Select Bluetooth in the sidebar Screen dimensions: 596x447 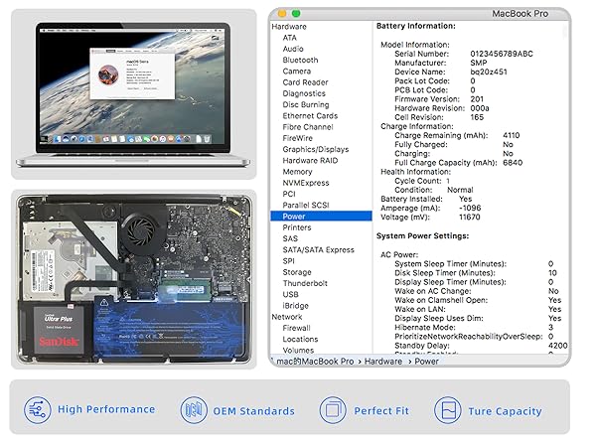(x=300, y=60)
